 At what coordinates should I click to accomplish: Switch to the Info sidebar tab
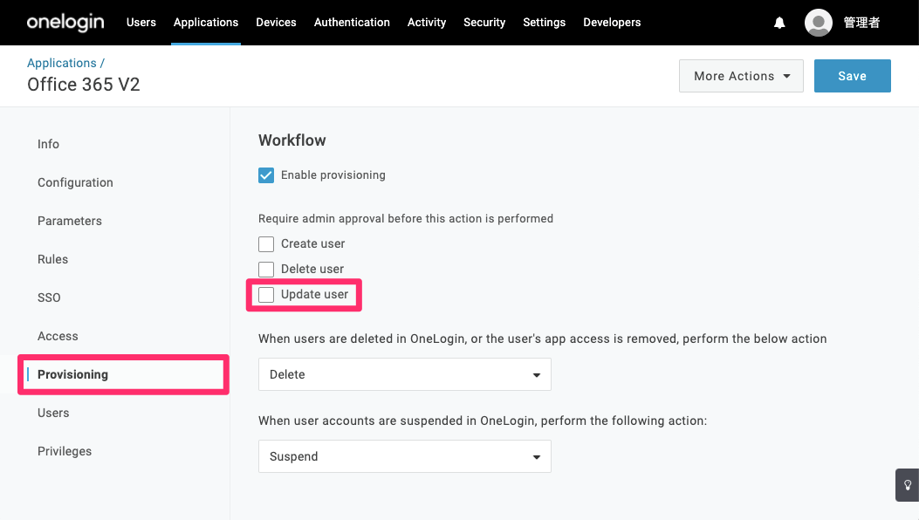(x=48, y=144)
